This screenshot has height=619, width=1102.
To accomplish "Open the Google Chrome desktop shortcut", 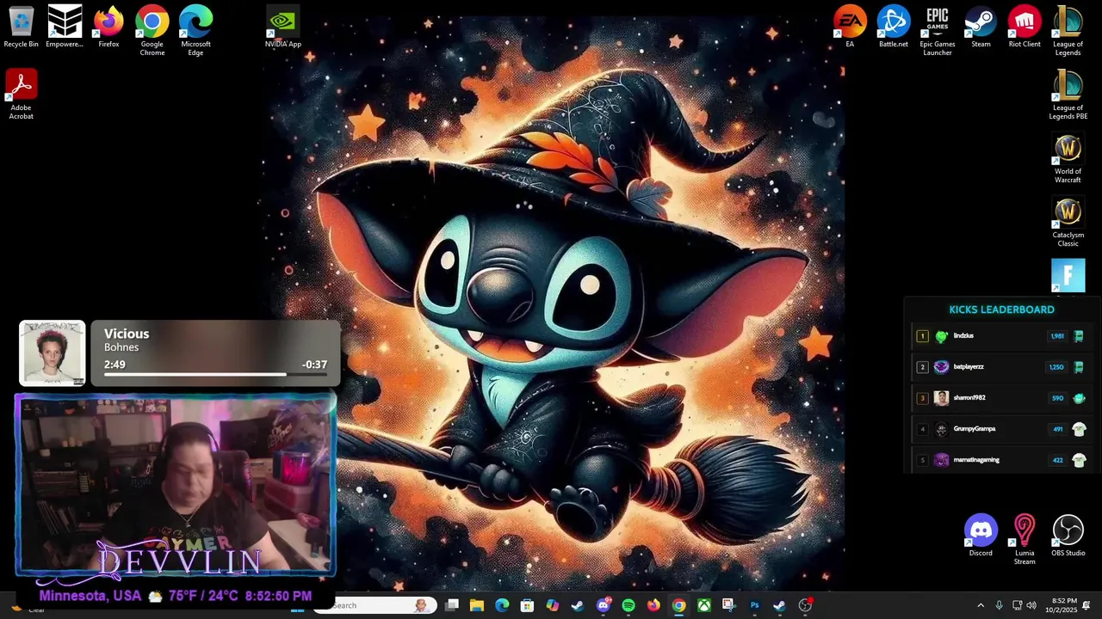I will 152,30.
